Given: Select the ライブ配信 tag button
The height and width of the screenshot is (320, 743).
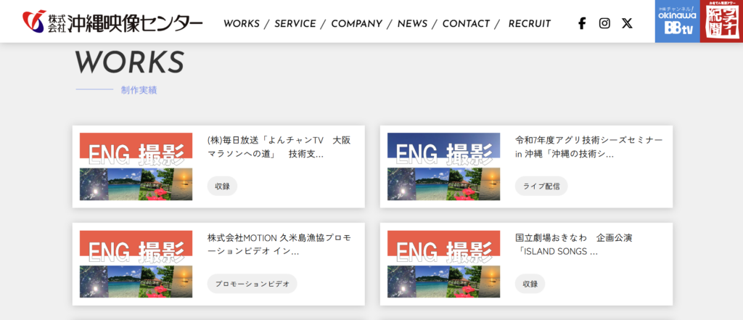Looking at the screenshot, I should pos(541,186).
